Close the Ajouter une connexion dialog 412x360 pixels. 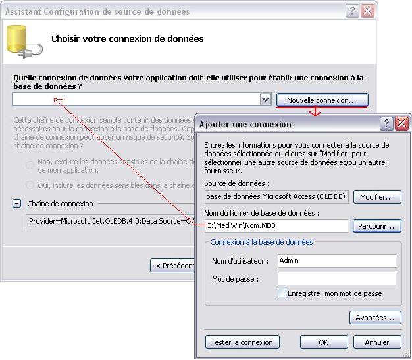pyautogui.click(x=401, y=123)
